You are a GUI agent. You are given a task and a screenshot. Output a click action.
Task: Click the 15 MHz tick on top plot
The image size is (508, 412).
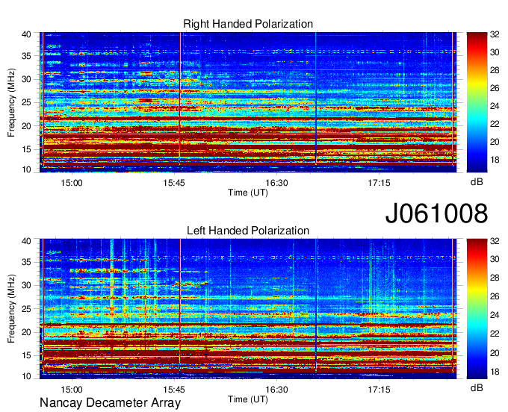coord(26,149)
